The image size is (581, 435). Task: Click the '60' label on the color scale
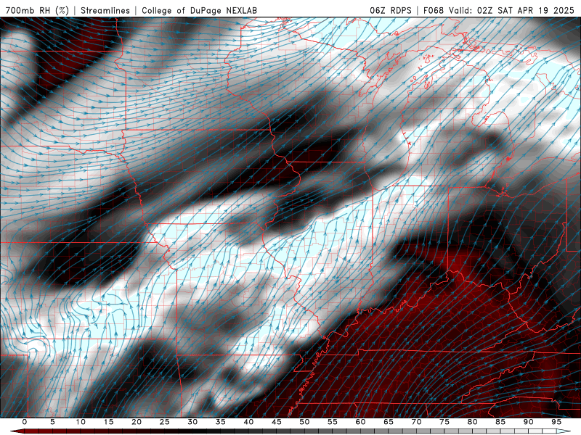coord(360,422)
